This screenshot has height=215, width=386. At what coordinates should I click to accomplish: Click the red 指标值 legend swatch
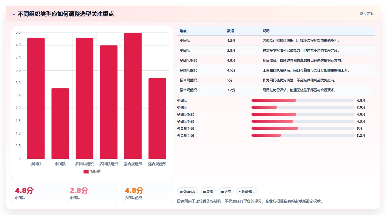pos(86,172)
